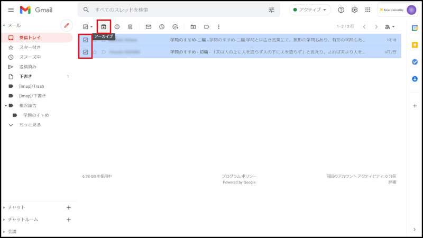Report selected mail as spam

117,26
